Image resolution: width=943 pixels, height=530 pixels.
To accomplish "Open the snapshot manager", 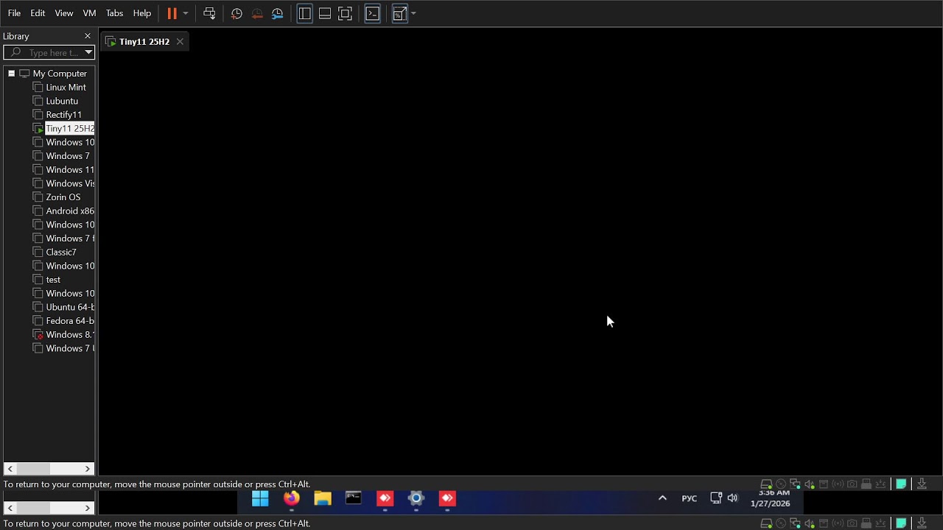I will click(278, 13).
